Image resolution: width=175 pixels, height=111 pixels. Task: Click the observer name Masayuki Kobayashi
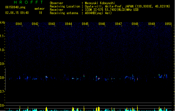[x=100, y=3]
